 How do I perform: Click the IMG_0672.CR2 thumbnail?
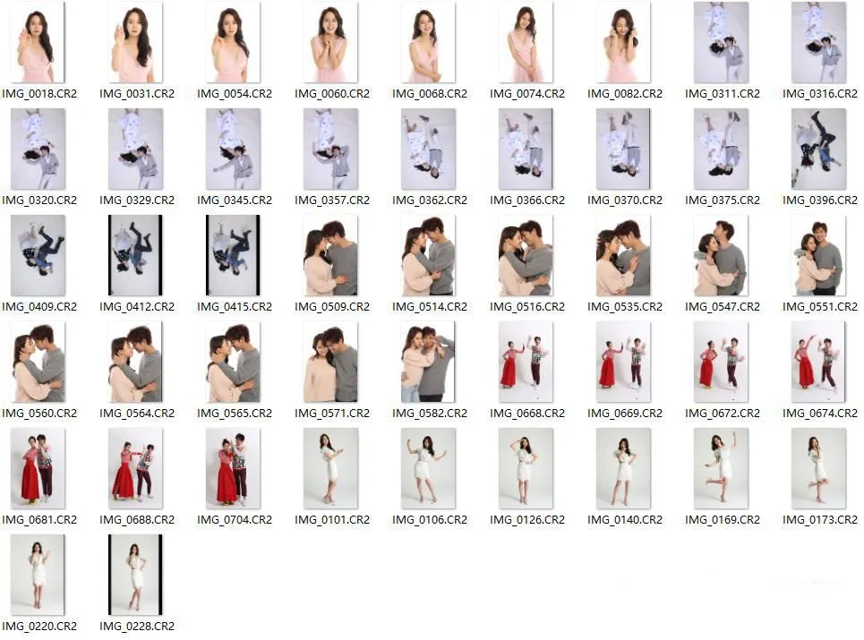coord(721,362)
